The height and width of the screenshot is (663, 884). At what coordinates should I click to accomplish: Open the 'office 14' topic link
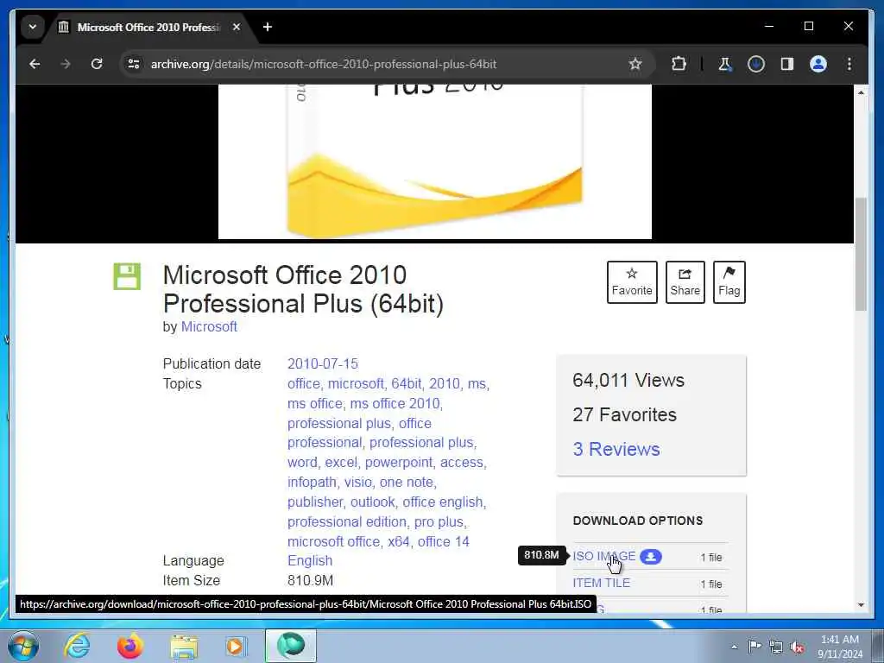(x=443, y=542)
